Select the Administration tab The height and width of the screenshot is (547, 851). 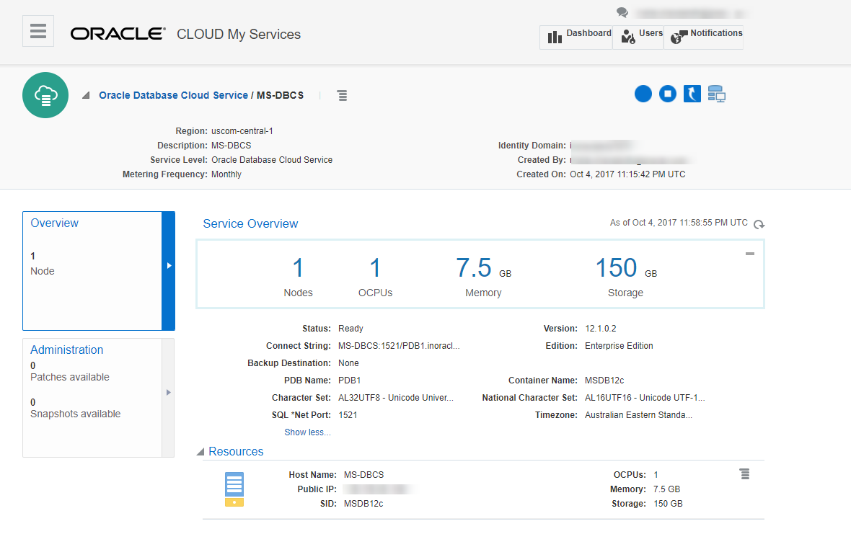[x=92, y=397]
